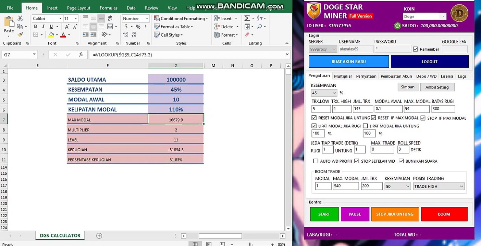The image size is (481, 246).
Task: Expand Conditional Formatting menu
Action: [x=181, y=18]
